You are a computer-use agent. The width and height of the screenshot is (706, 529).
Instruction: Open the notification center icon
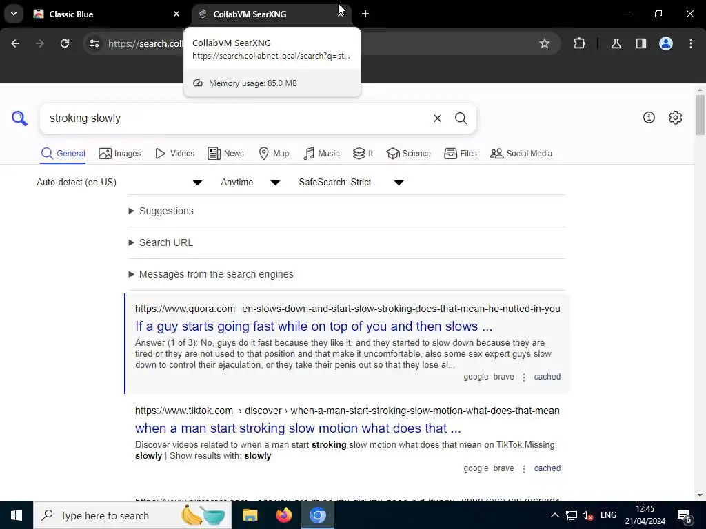(x=685, y=515)
